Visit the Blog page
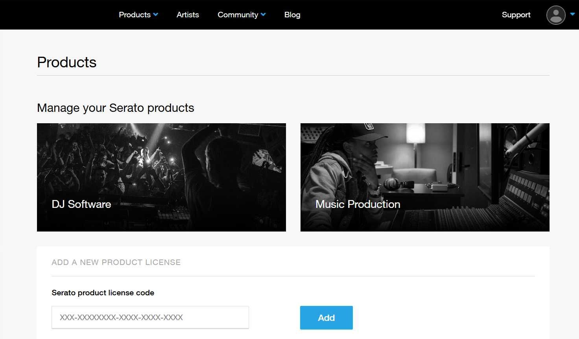The height and width of the screenshot is (339, 579). coord(292,15)
